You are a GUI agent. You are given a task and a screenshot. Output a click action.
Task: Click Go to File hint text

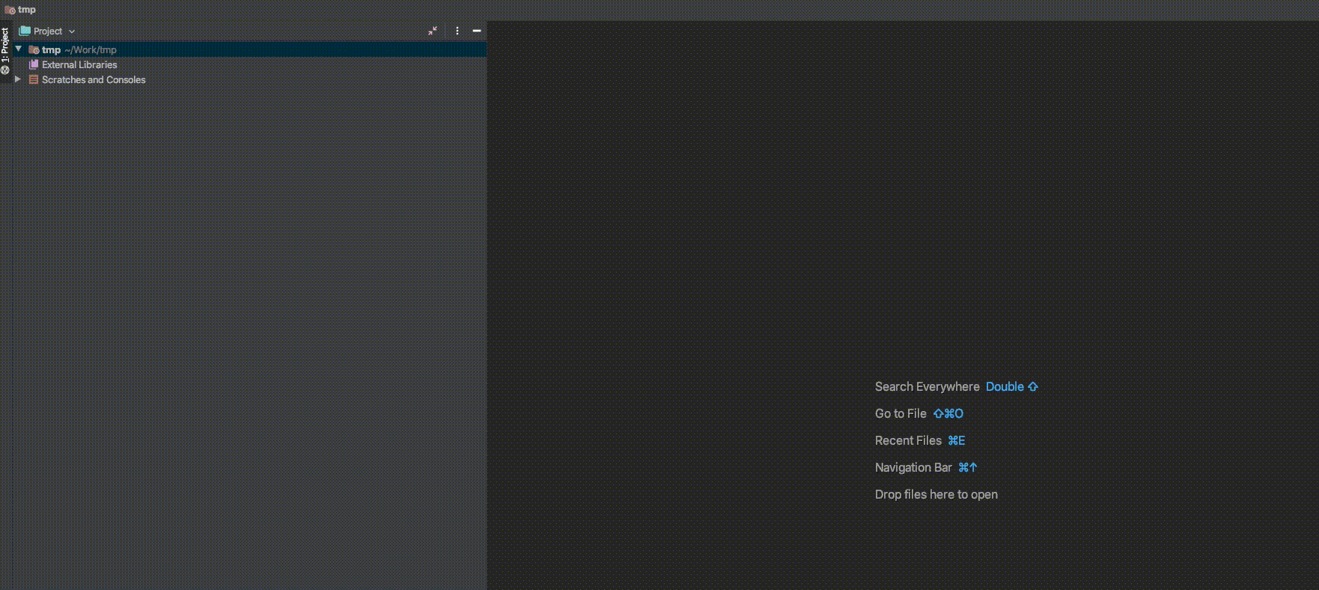(901, 414)
